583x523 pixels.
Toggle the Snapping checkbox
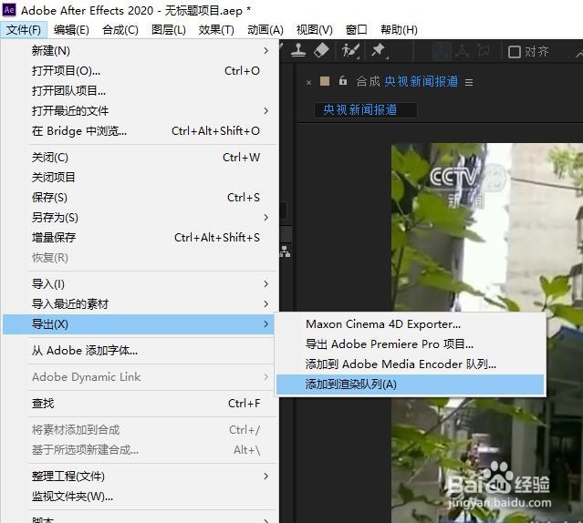pos(515,52)
